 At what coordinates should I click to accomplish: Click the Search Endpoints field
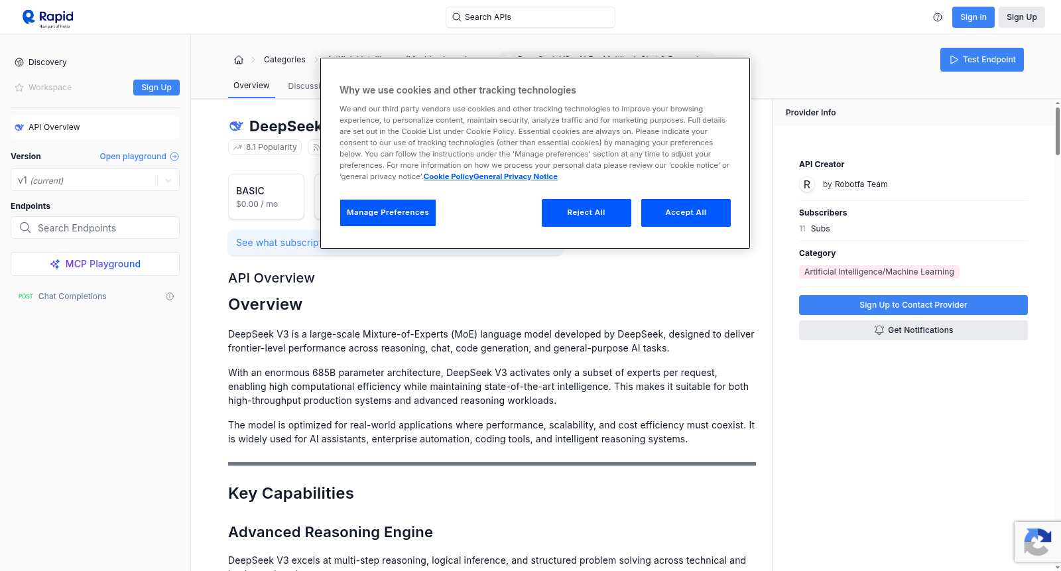[x=95, y=227]
